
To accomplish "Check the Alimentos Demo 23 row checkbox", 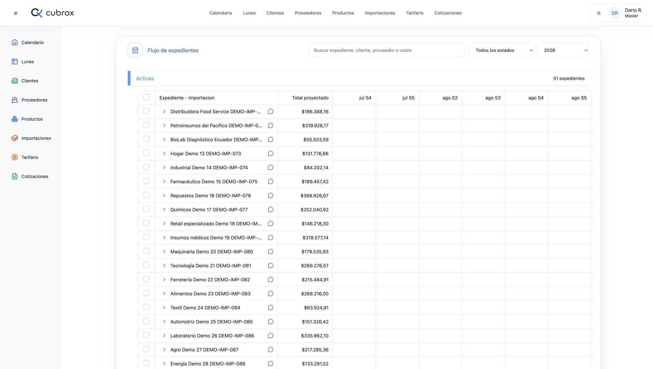I will coord(147,293).
